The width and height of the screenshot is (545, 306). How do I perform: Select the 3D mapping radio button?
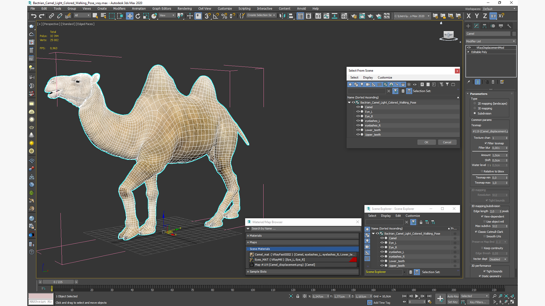click(475, 108)
